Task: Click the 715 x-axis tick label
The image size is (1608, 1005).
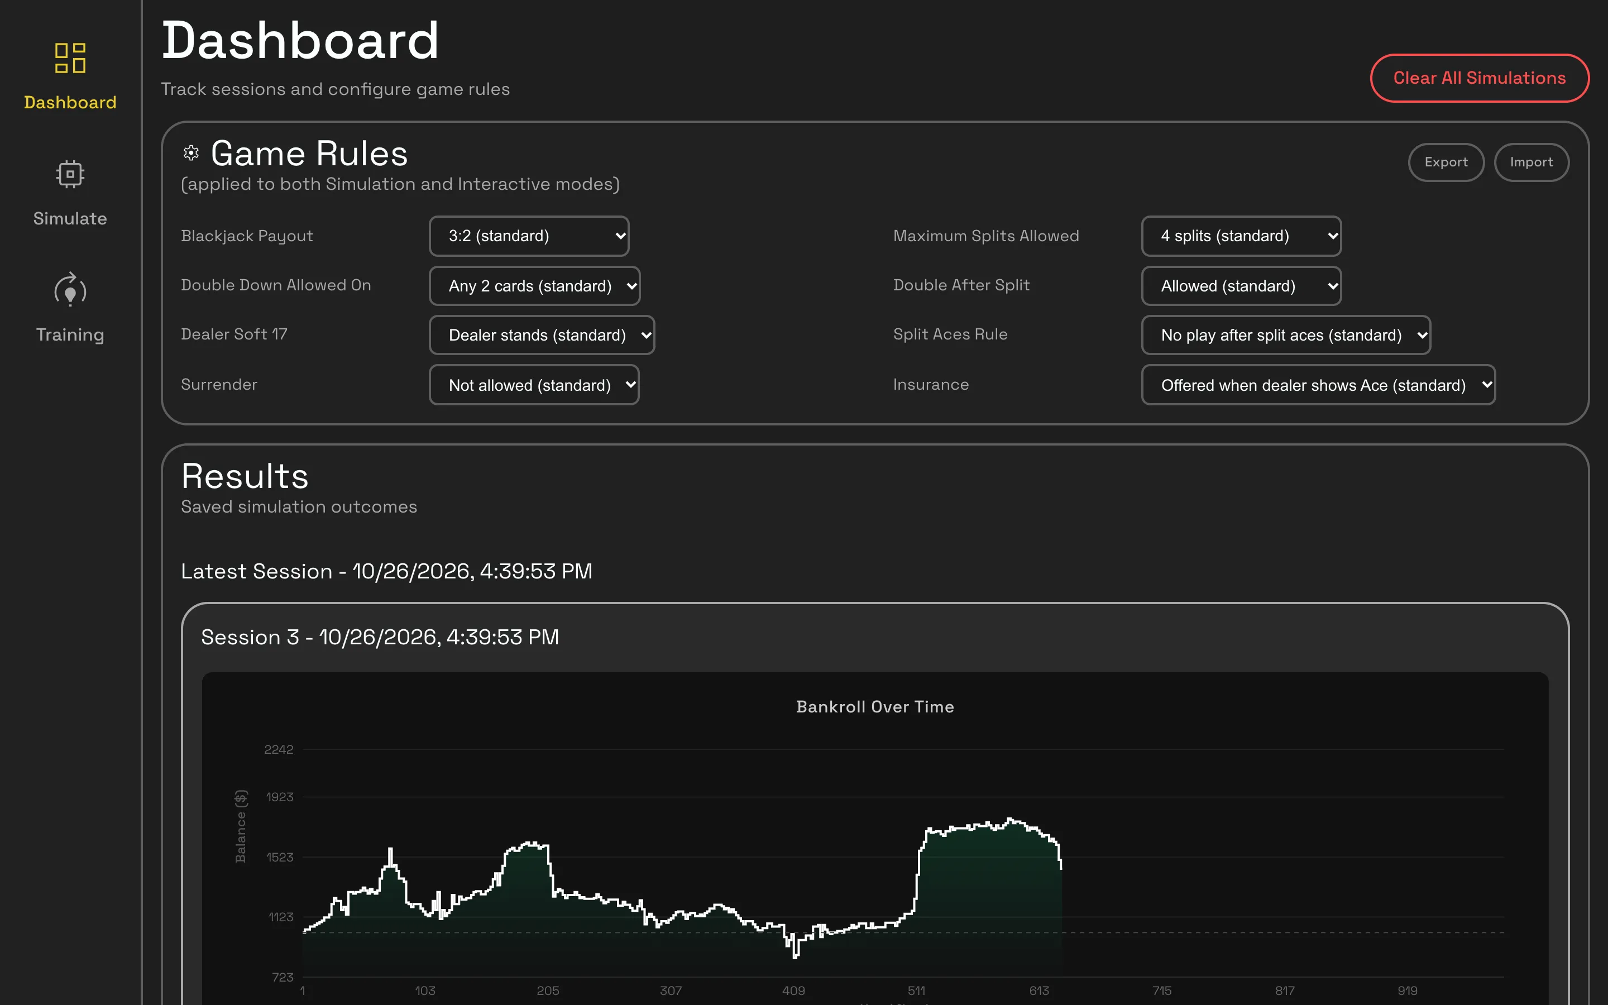Action: (1162, 990)
